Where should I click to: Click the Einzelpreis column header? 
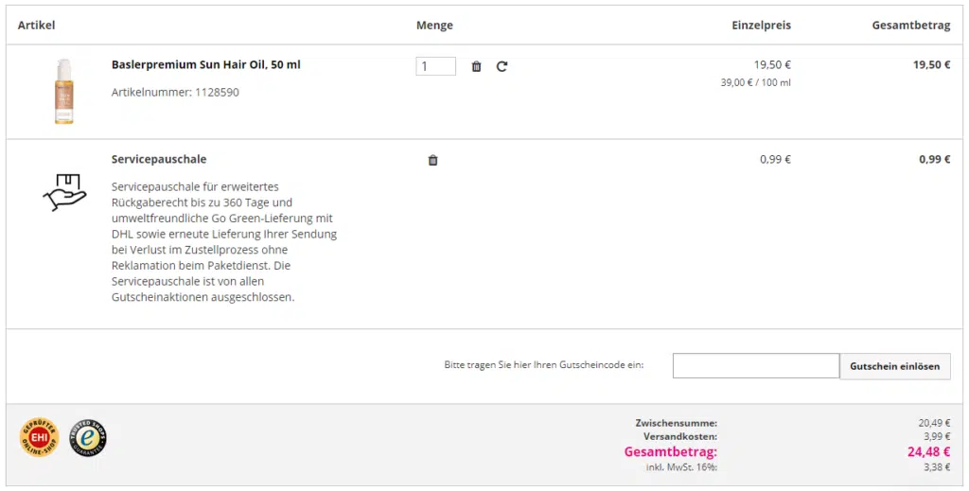pos(762,25)
